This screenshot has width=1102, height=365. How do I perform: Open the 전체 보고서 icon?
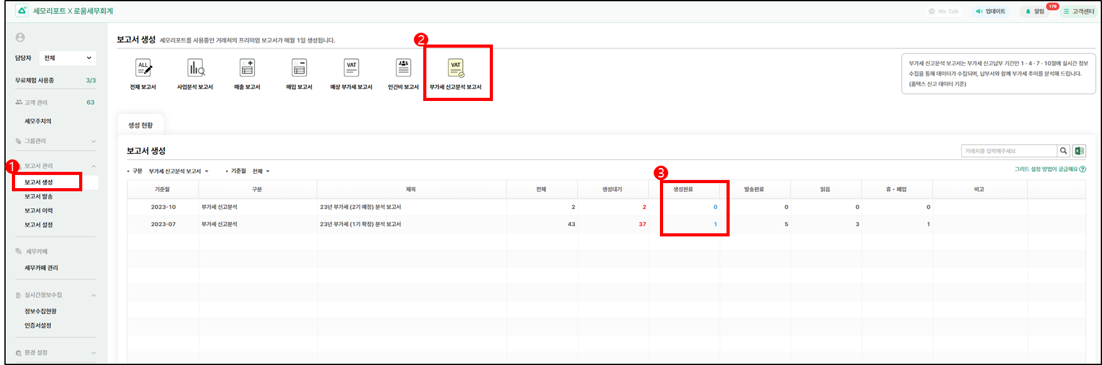click(x=143, y=68)
